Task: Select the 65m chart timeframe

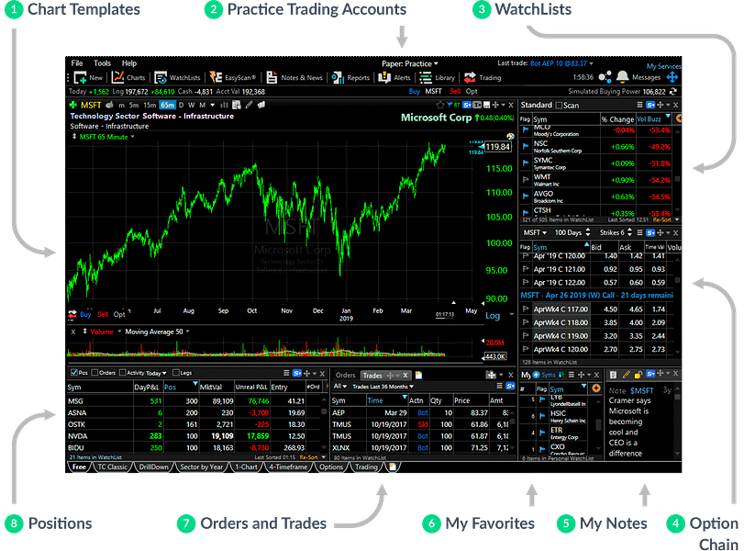Action: [x=167, y=106]
